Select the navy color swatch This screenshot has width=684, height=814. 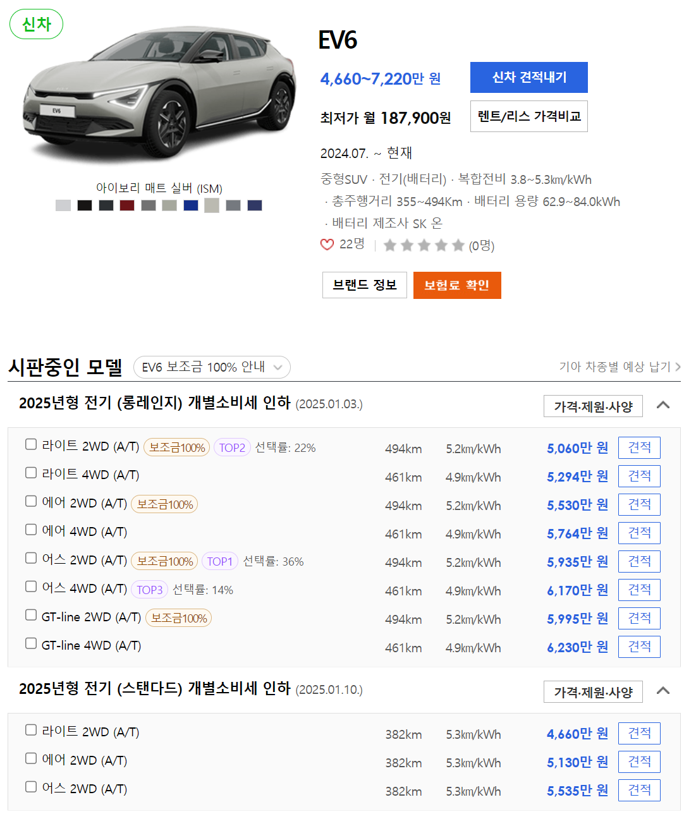[255, 205]
